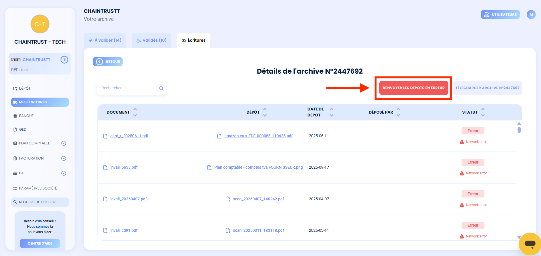541x256 pixels.
Task: Click the C-T company avatar circle
Action: [x=40, y=24]
